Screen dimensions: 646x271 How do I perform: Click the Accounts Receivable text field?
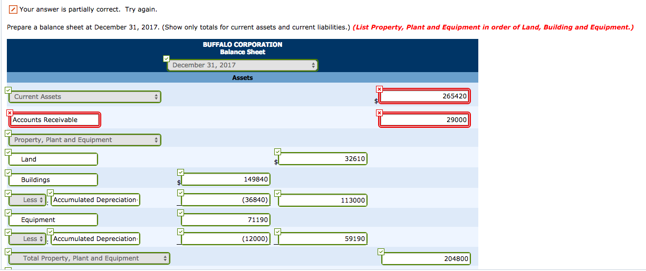click(x=55, y=120)
